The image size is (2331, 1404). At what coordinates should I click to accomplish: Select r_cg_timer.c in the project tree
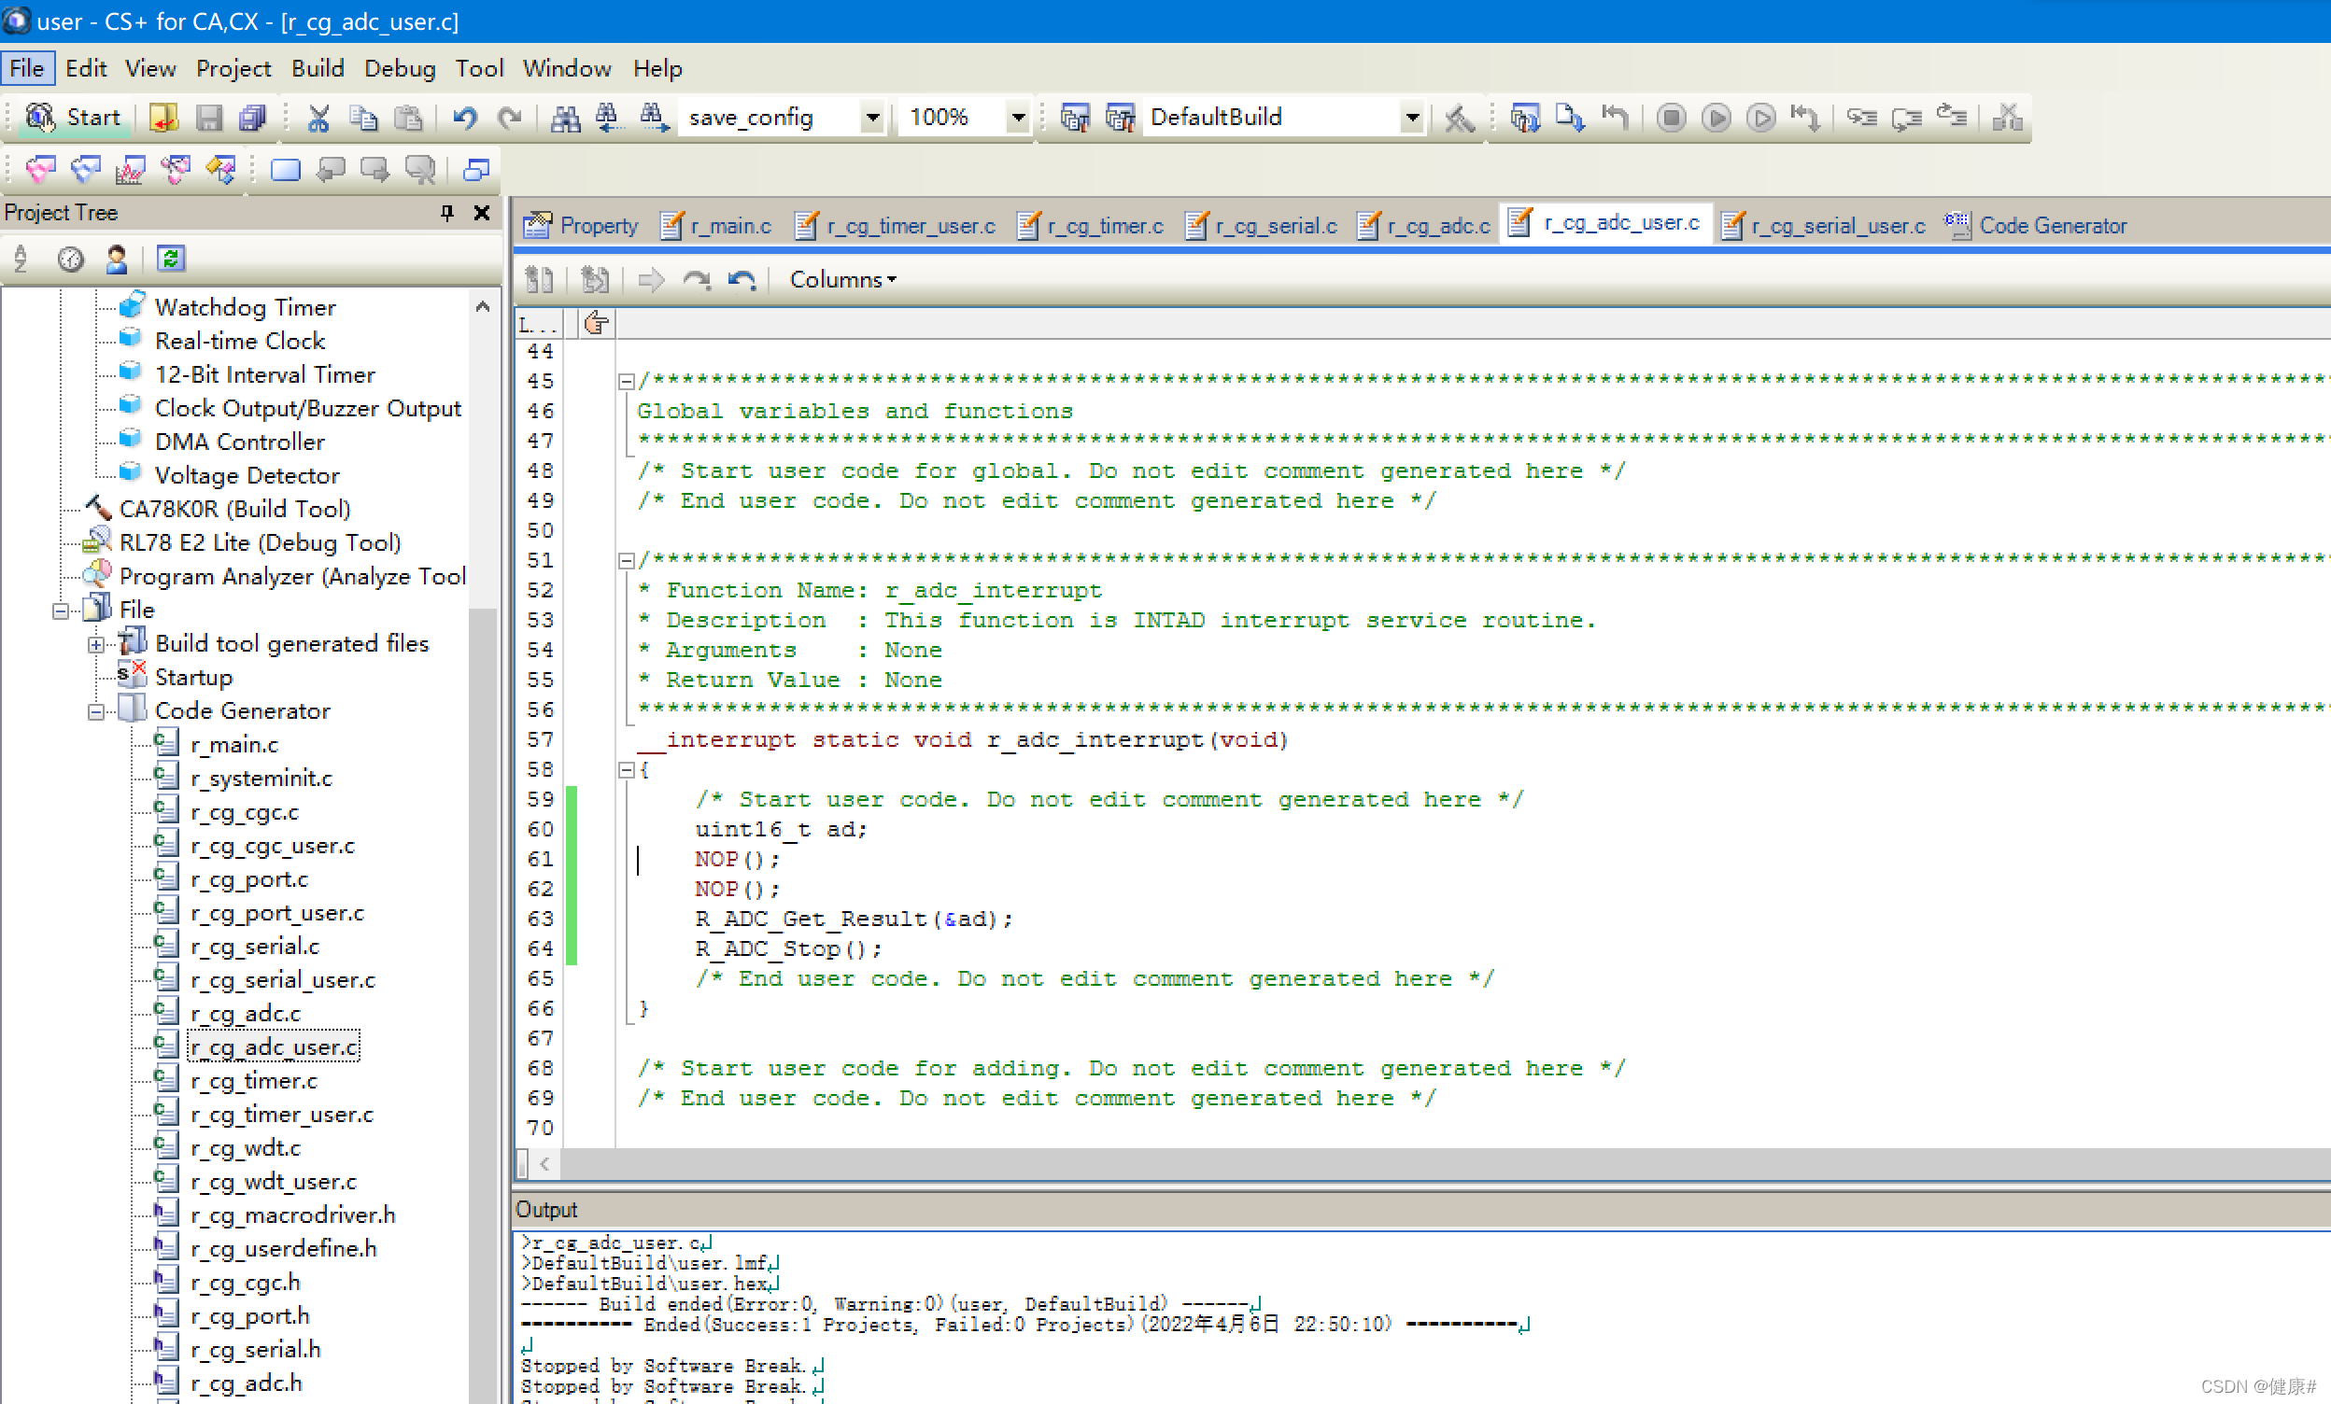click(x=253, y=1081)
